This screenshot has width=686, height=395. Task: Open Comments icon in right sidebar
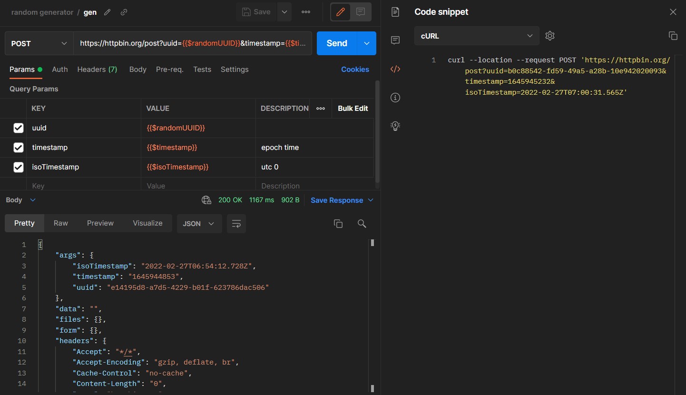[395, 40]
